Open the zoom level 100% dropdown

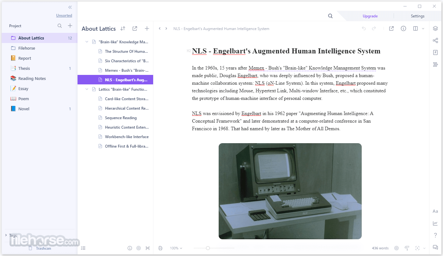click(x=176, y=248)
